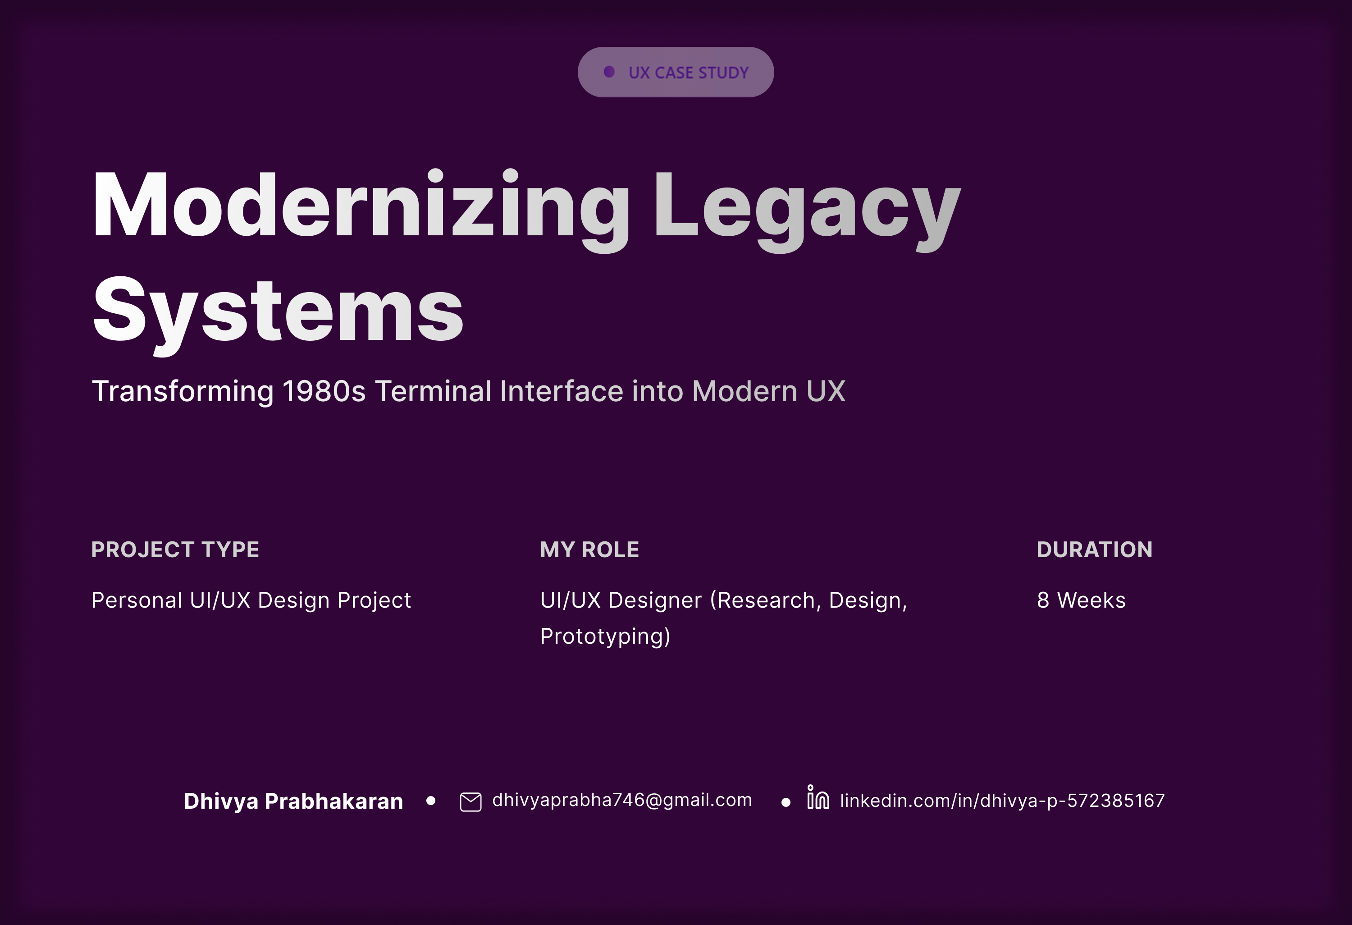Click the DURATION heading
Image resolution: width=1352 pixels, height=925 pixels.
(x=1095, y=549)
